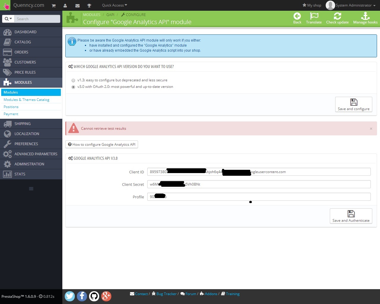Open the My shop link
This screenshot has height=304, width=380.
[312, 5]
